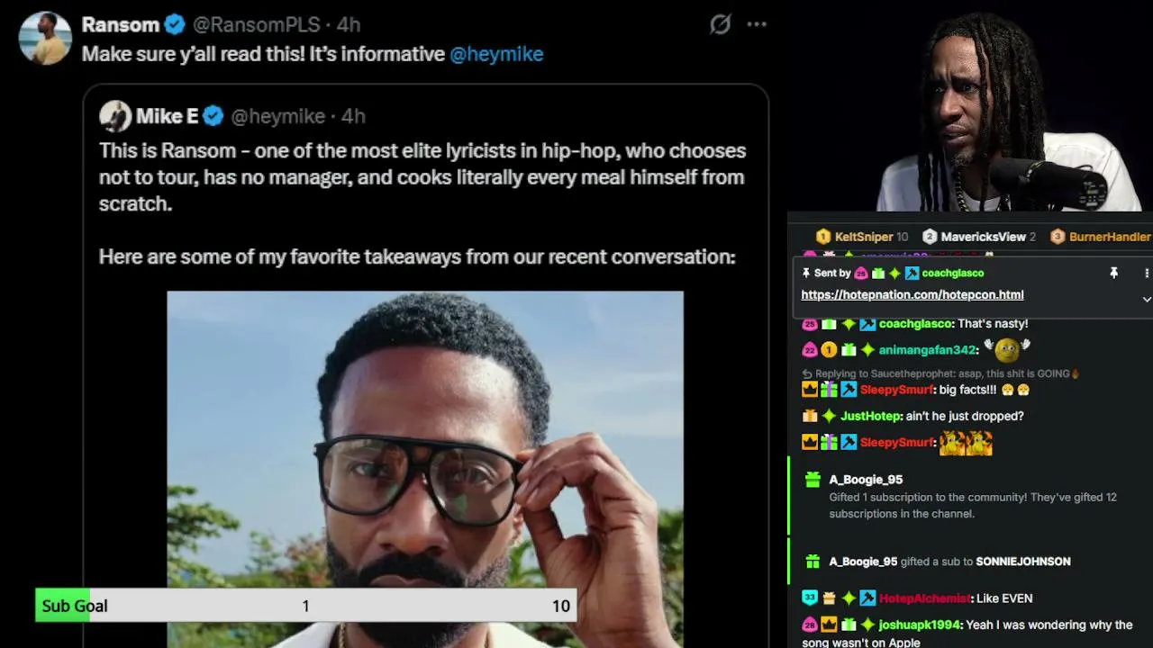The height and width of the screenshot is (648, 1153).
Task: Click the emotes in SleepySmurf's second message
Action: point(966,443)
